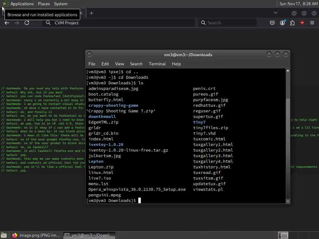Viewport: 319px width, 239px height.
Task: Expand the Firefox list all tabs chevron
Action: coord(276,13)
